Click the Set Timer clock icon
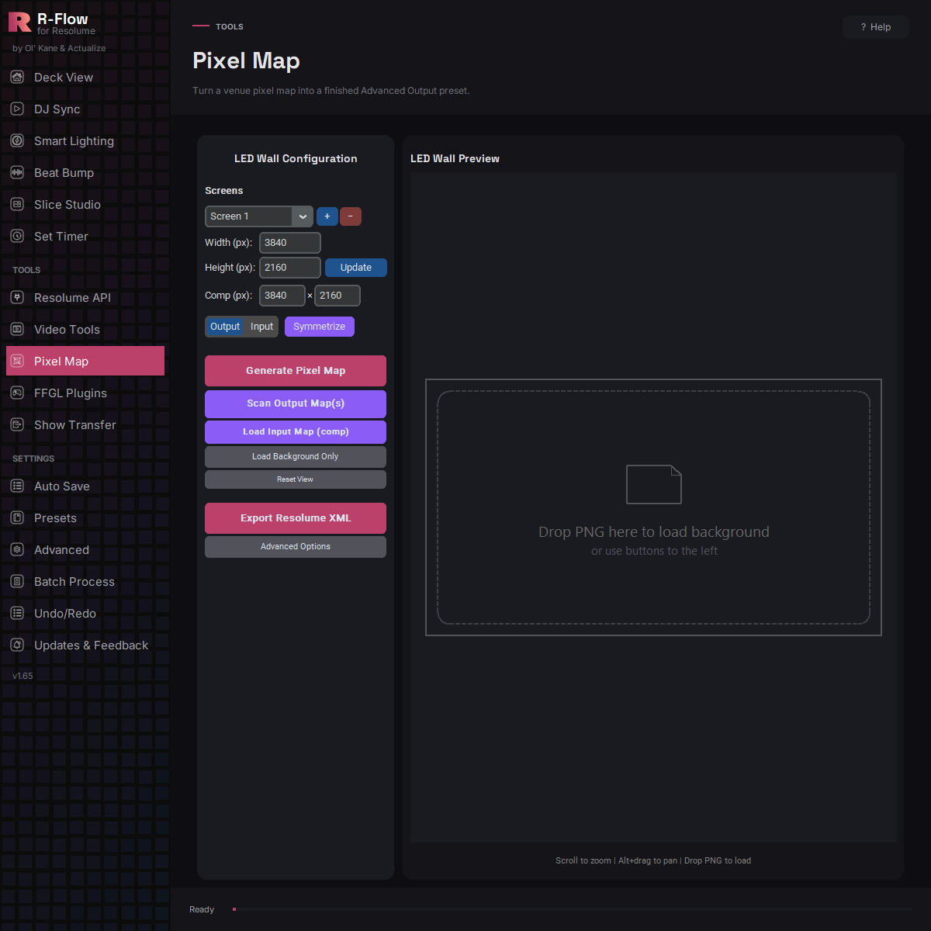931x931 pixels. pyautogui.click(x=17, y=236)
